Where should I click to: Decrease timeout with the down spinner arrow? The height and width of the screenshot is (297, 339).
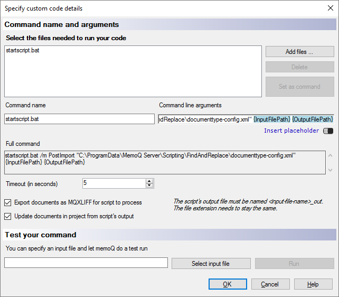click(x=149, y=185)
